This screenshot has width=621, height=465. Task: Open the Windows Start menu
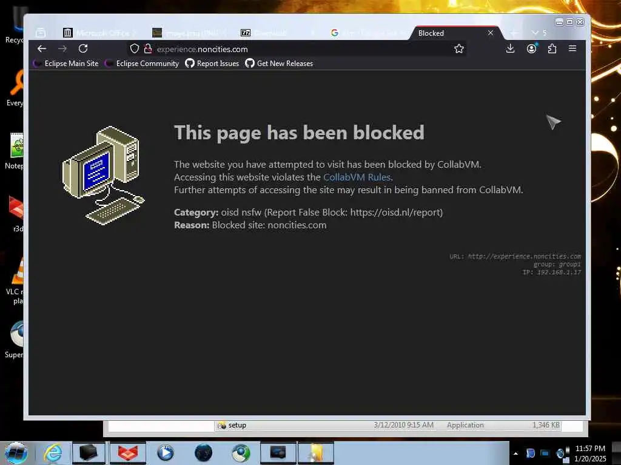point(16,453)
